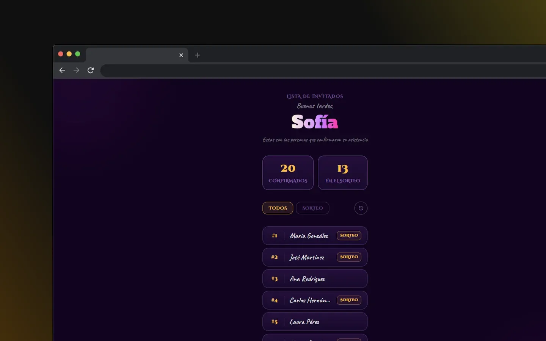Image resolution: width=546 pixels, height=341 pixels.
Task: Click the #3 rank number
Action: (275, 279)
